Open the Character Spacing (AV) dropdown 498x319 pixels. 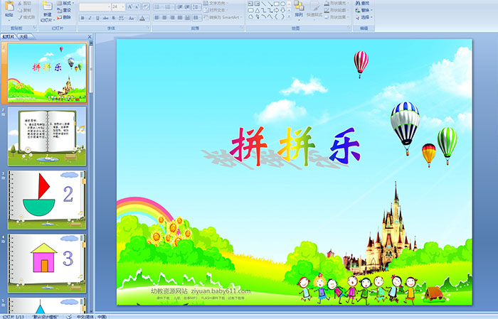122,18
